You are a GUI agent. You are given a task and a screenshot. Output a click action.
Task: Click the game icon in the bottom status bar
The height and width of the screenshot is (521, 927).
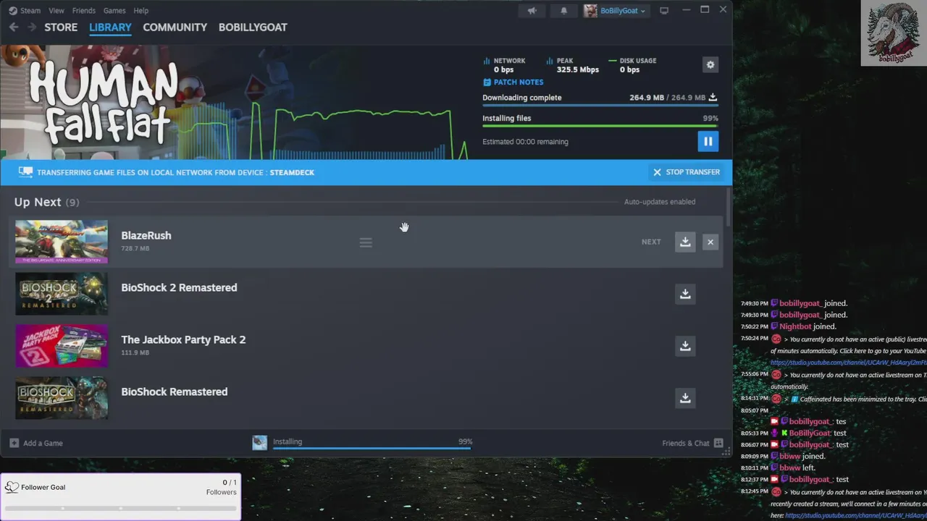point(259,443)
